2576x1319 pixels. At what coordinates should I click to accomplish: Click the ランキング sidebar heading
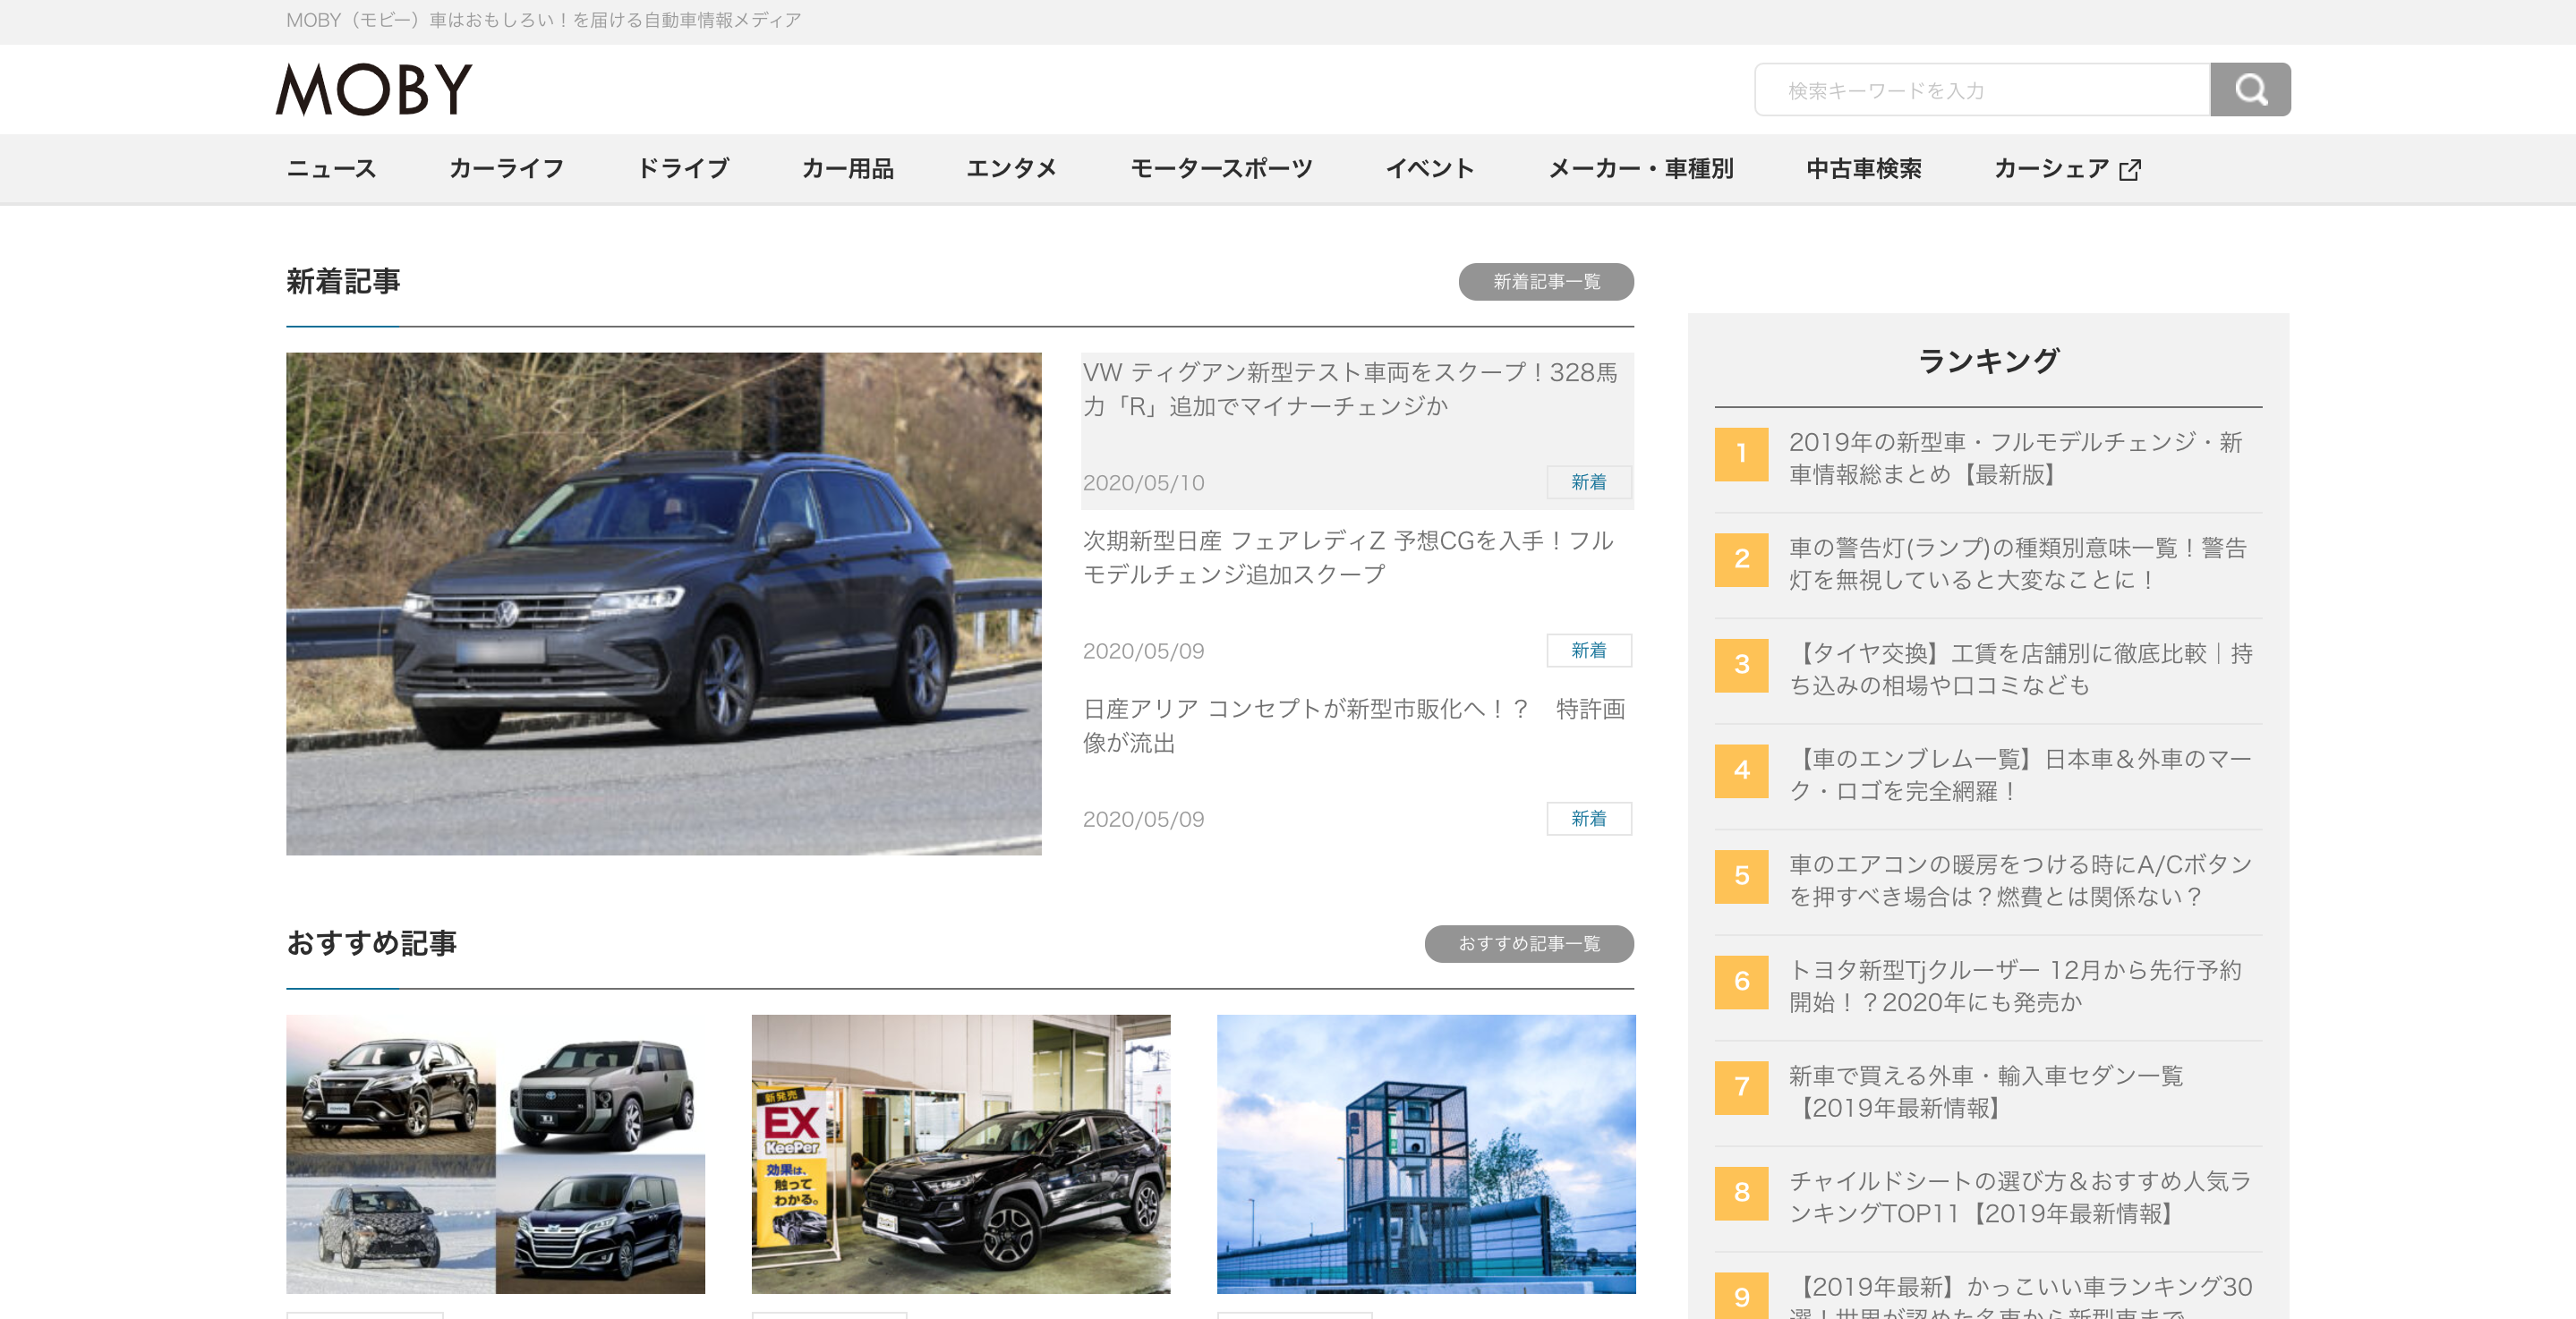click(1988, 361)
